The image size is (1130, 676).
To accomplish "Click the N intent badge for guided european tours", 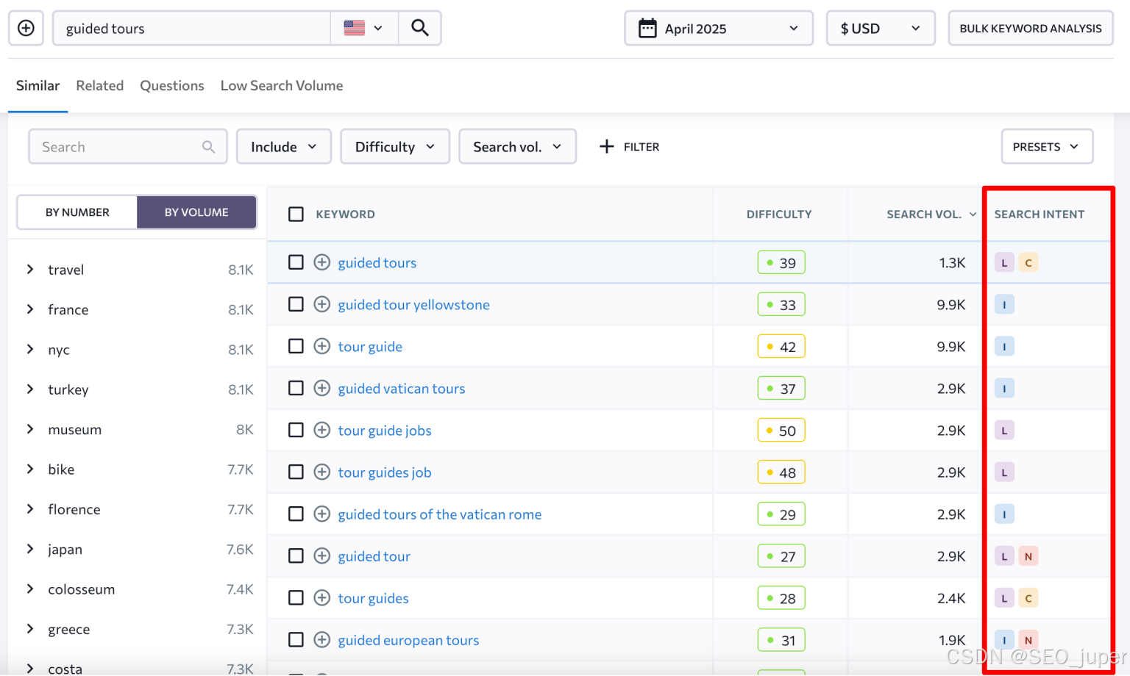I will (x=1028, y=639).
